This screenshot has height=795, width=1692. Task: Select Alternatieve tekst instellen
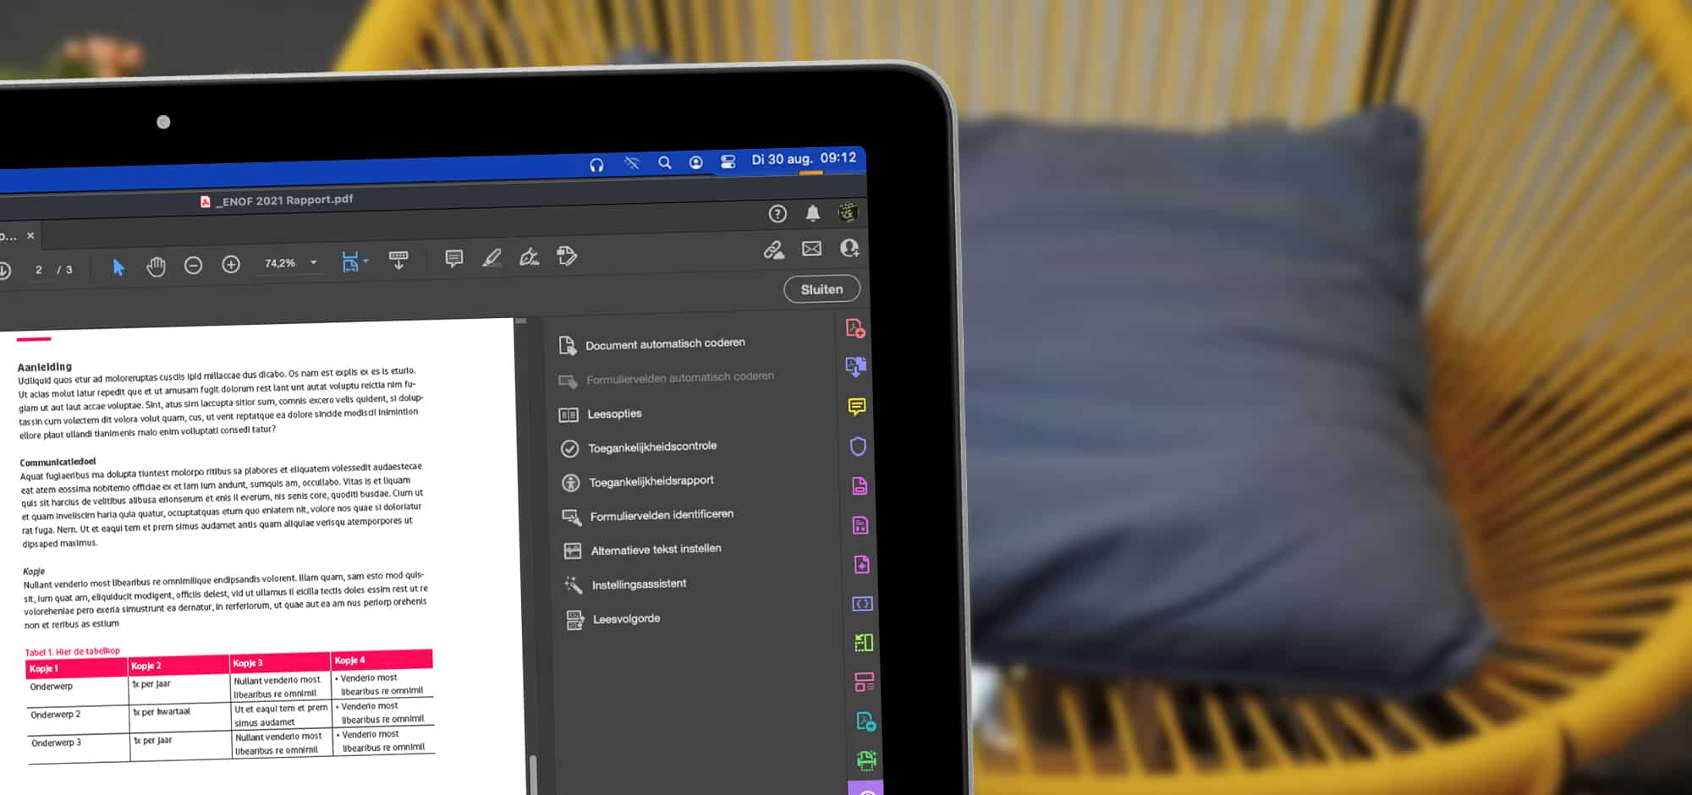pyautogui.click(x=643, y=550)
